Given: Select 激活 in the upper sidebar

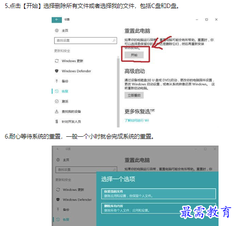Looking at the screenshot, I should click(x=65, y=101).
